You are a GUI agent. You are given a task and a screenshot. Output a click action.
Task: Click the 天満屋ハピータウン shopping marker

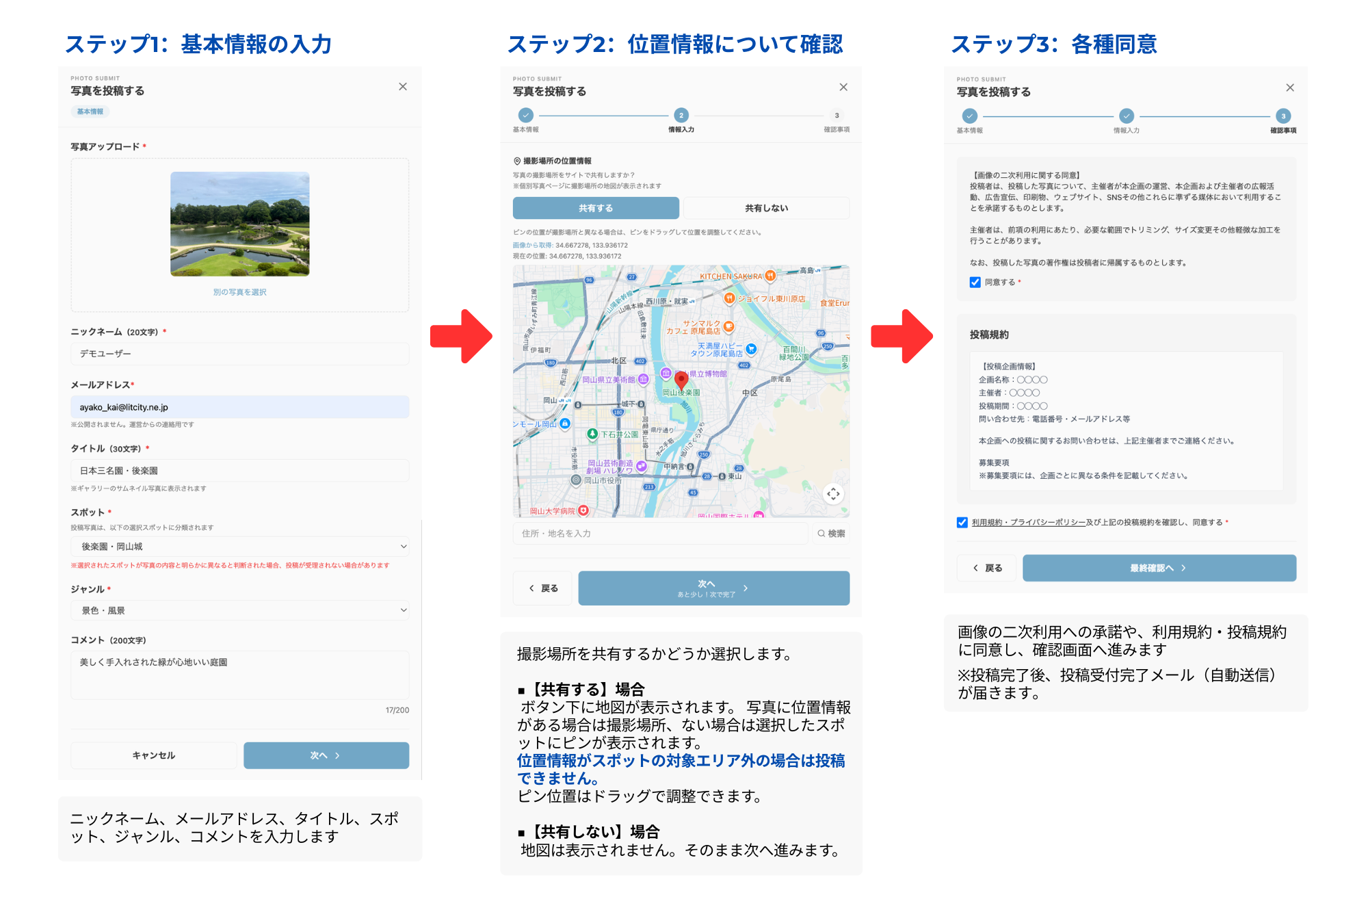751,349
